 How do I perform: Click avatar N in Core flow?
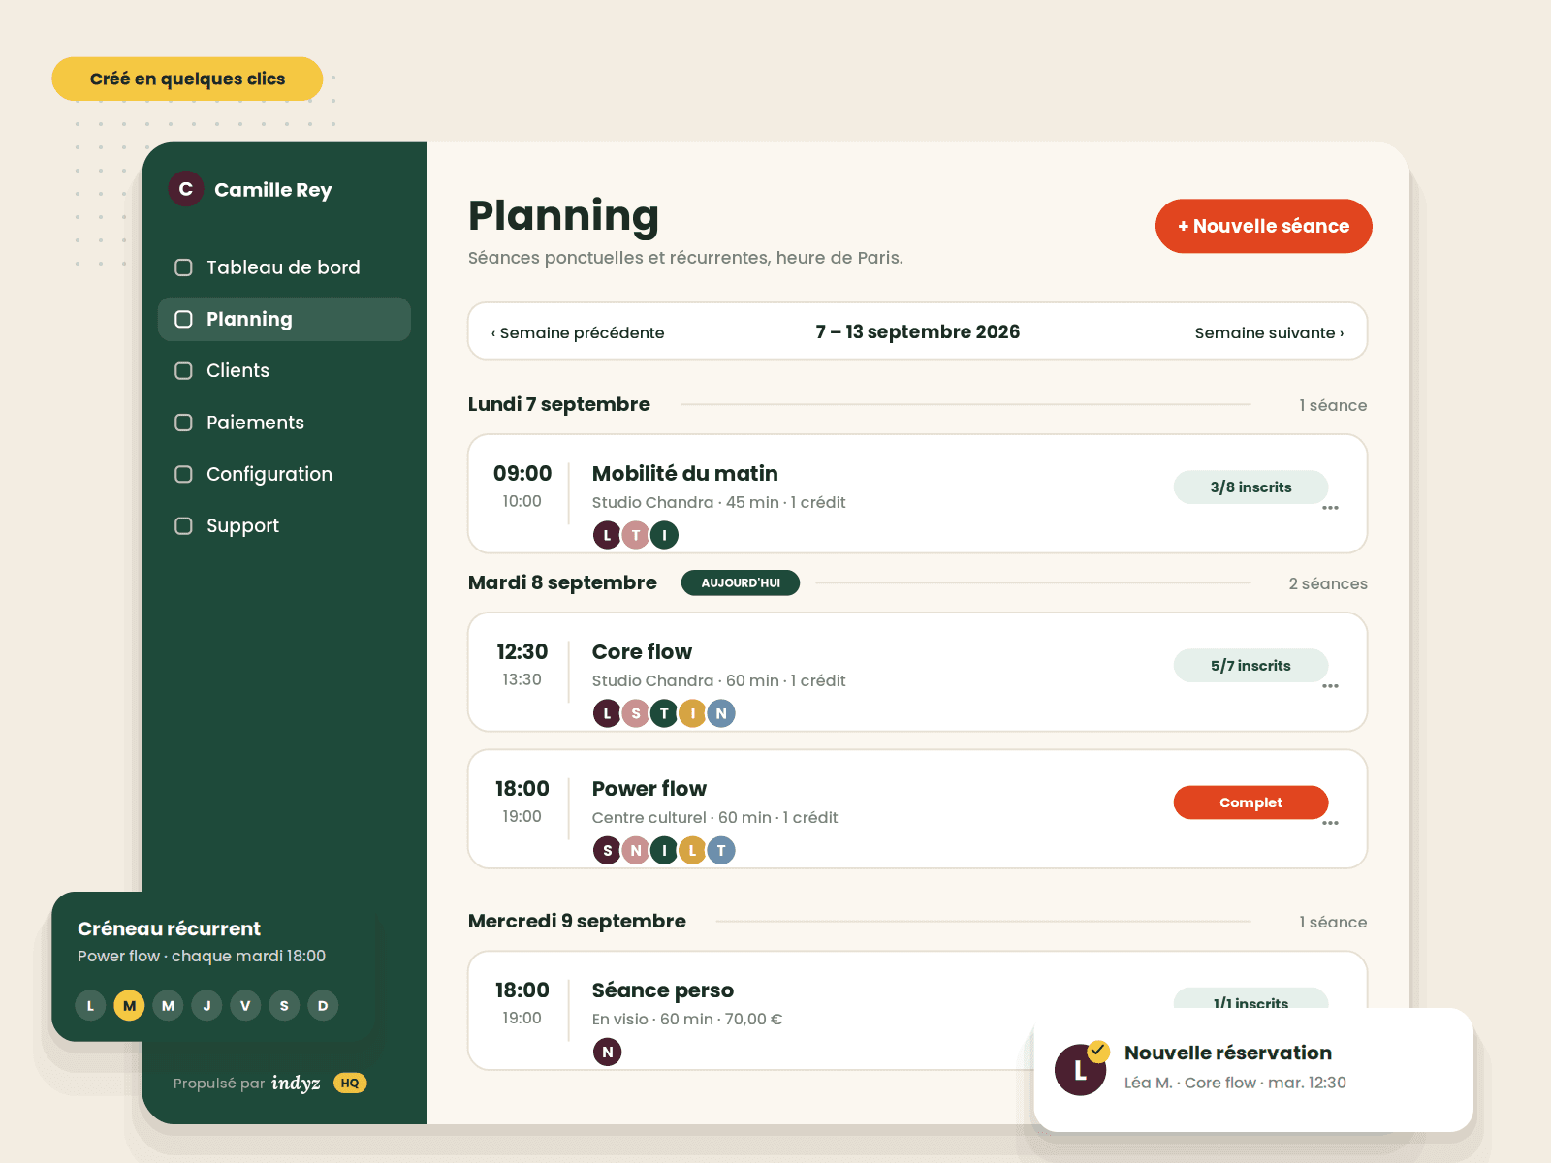pyautogui.click(x=721, y=713)
